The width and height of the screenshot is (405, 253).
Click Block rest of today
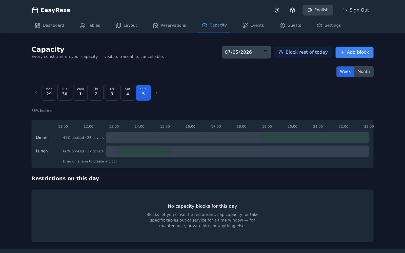pyautogui.click(x=303, y=52)
